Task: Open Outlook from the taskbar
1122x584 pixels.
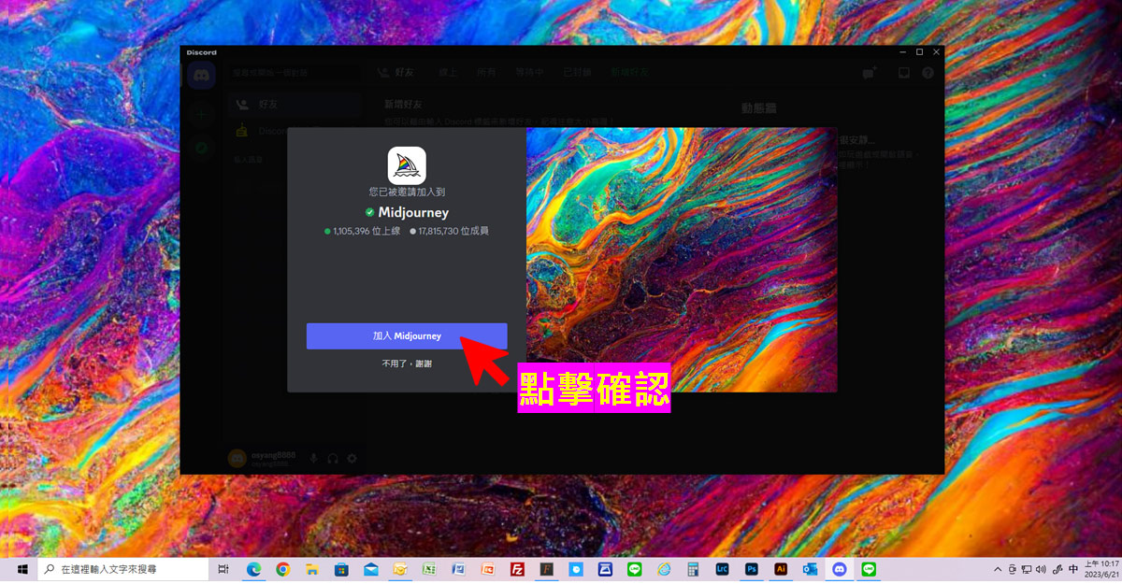Action: [810, 569]
